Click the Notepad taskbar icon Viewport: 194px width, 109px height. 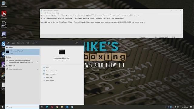(x=72, y=107)
